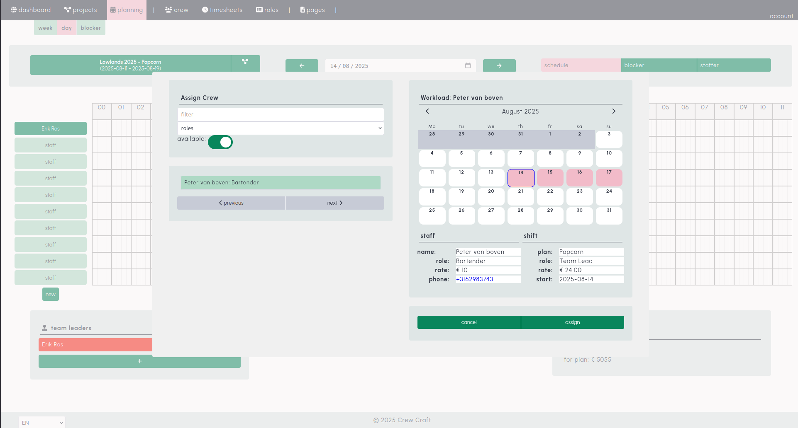Click the dashboard globe icon

13,10
